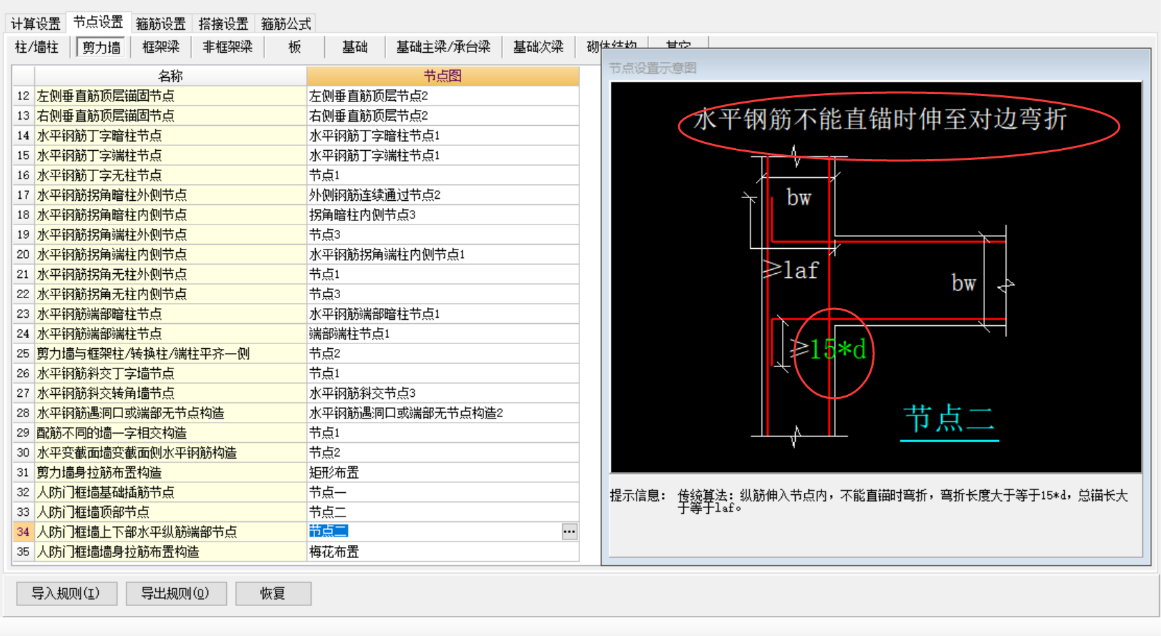Screen dimensions: 1161x636
Task: Open the 计算设置 tab
Action: coord(35,24)
